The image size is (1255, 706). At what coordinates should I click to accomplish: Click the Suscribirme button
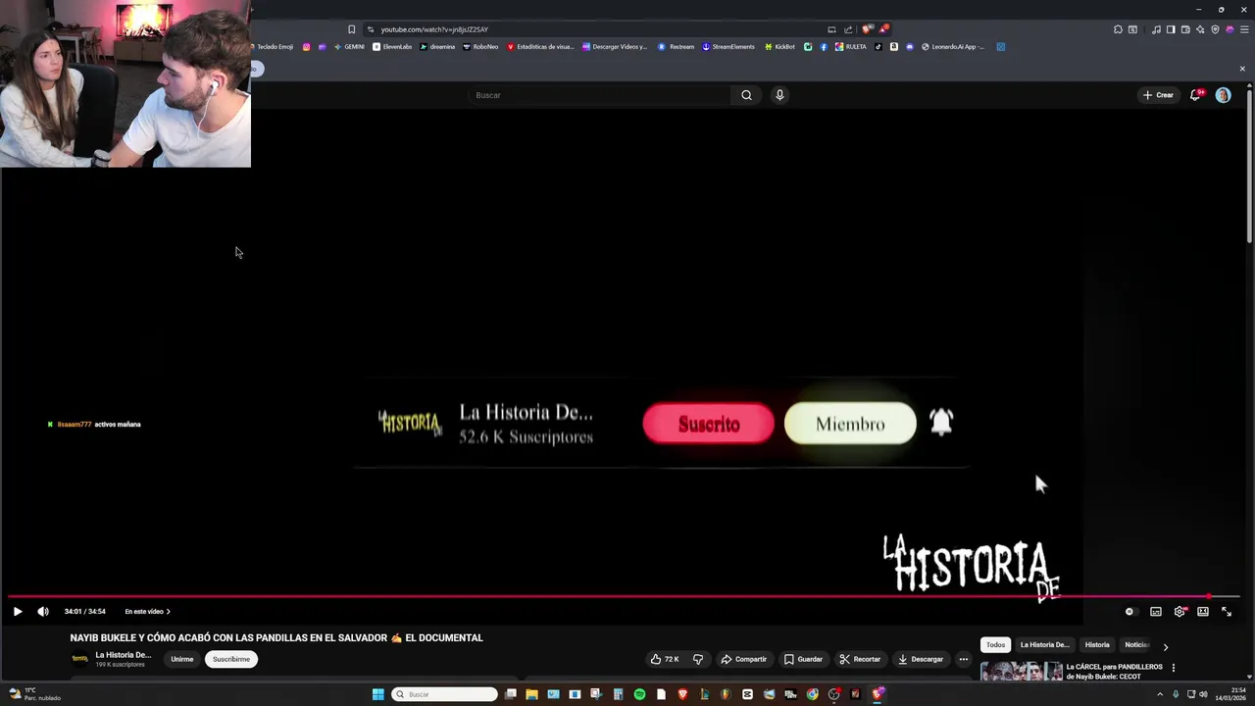pos(231,659)
